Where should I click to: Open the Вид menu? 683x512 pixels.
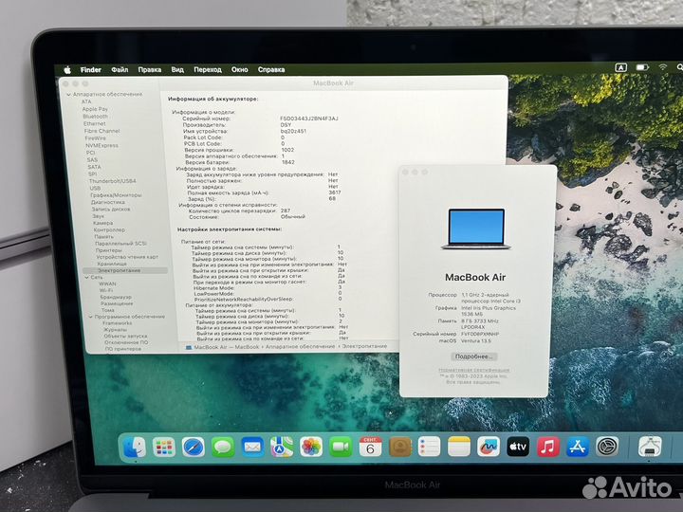(x=177, y=69)
